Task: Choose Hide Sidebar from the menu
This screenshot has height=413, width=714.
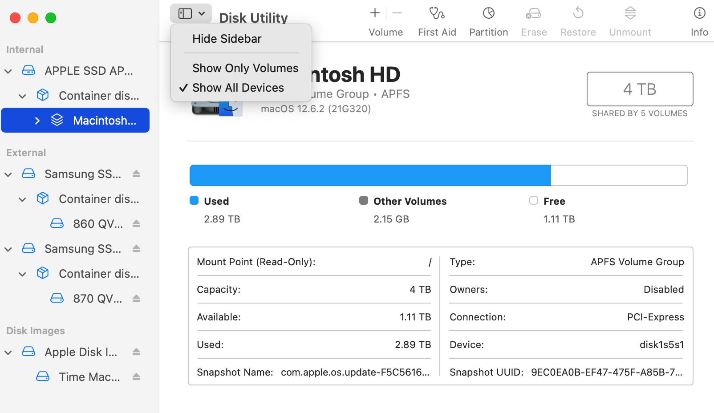Action: [227, 39]
